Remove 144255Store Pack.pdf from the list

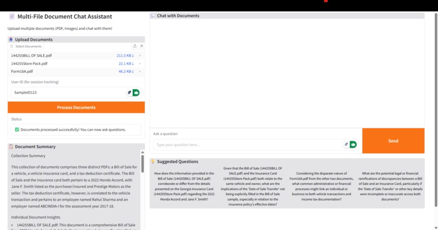[x=140, y=64]
